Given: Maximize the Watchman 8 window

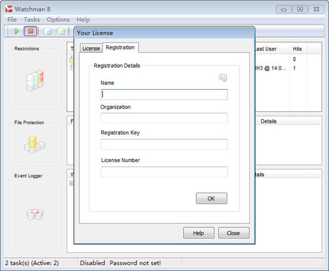Looking at the screenshot, I should pos(300,9).
